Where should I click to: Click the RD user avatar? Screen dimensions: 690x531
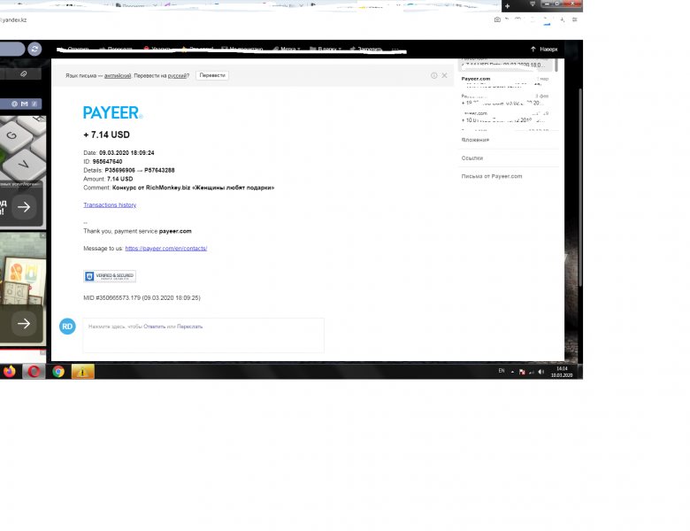[x=67, y=327]
